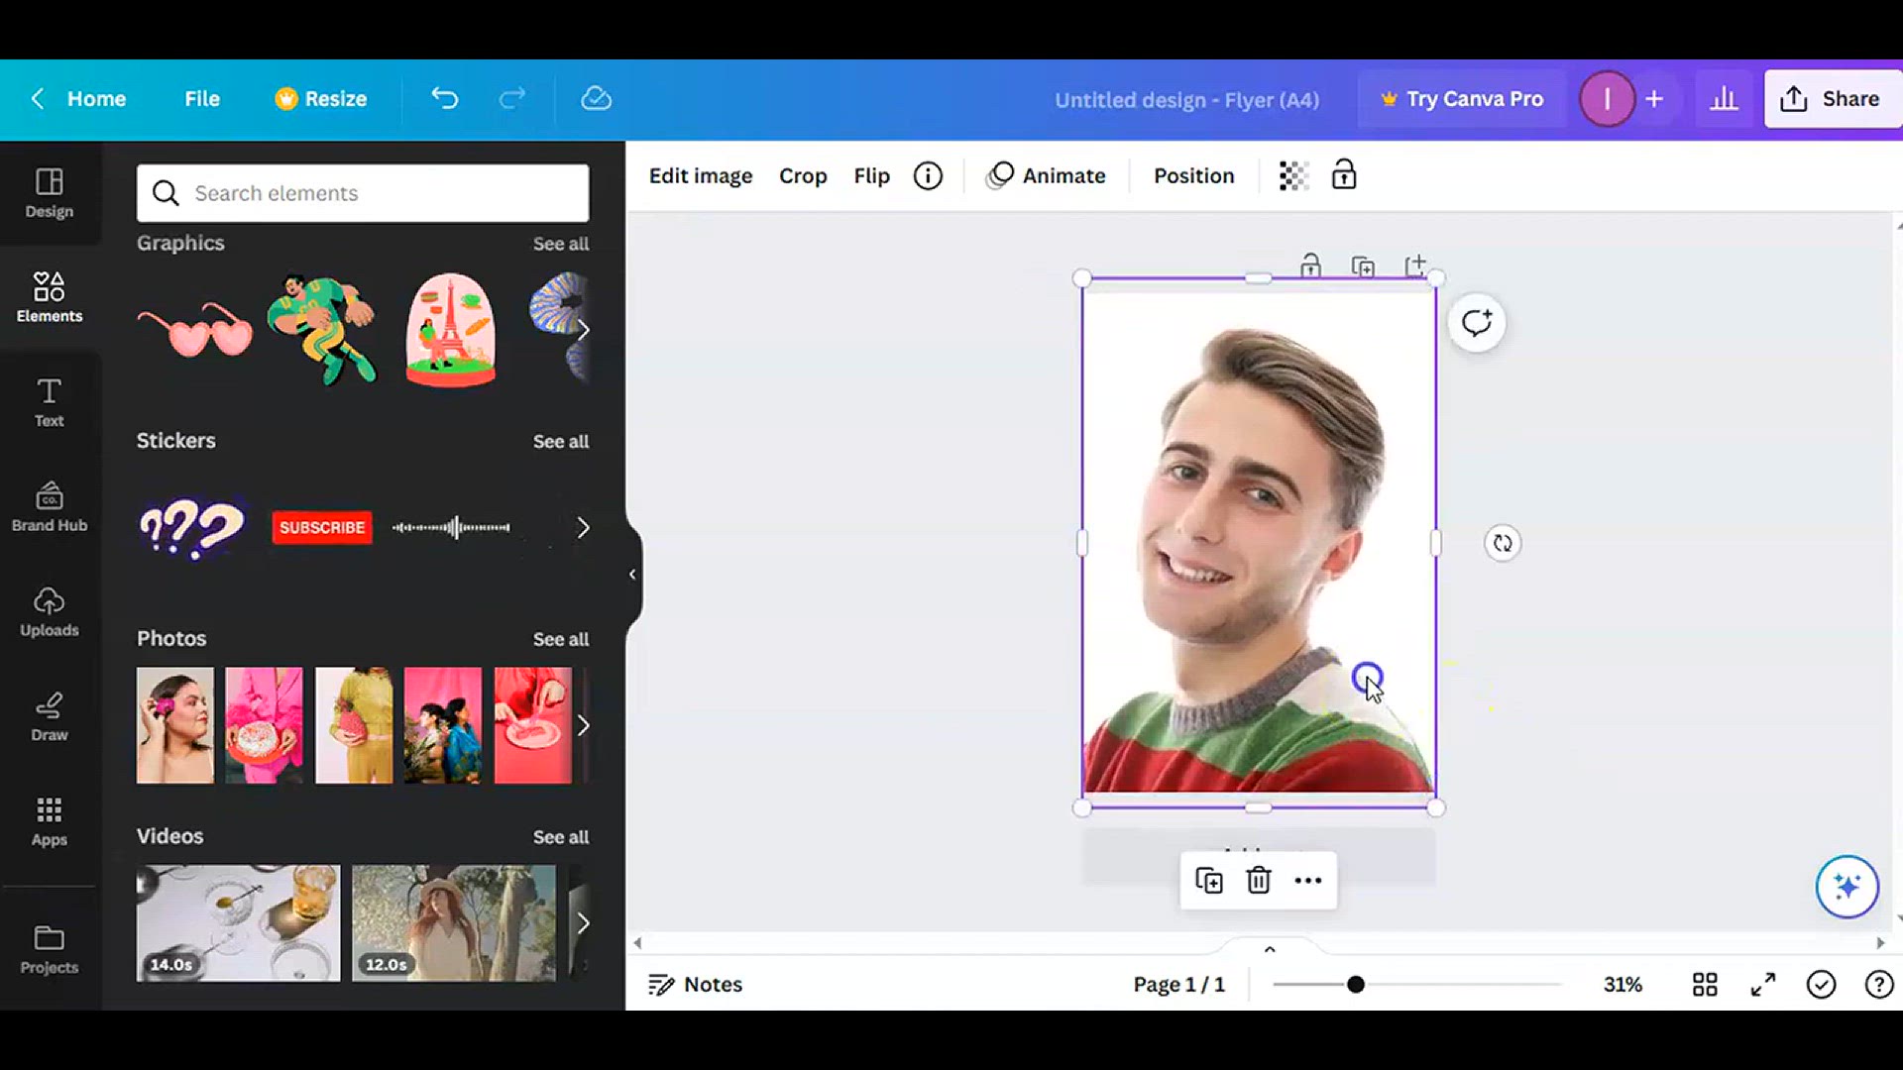Open the Uploads panel
This screenshot has width=1903, height=1070.
(x=50, y=611)
